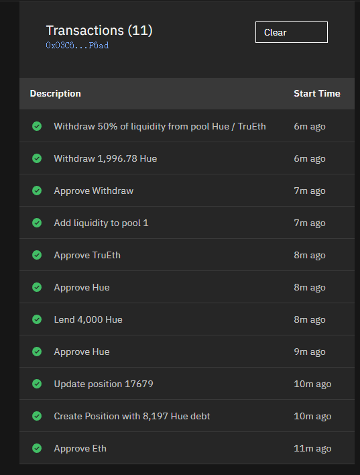Select 'Create Position with 8,197 Hue debt' text

pos(132,416)
